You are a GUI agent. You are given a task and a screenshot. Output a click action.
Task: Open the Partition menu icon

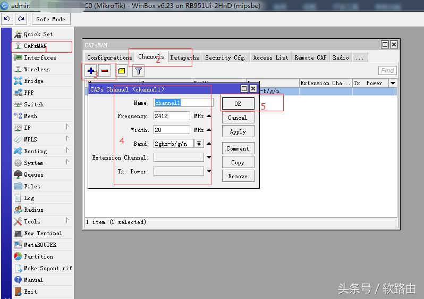tap(18, 256)
